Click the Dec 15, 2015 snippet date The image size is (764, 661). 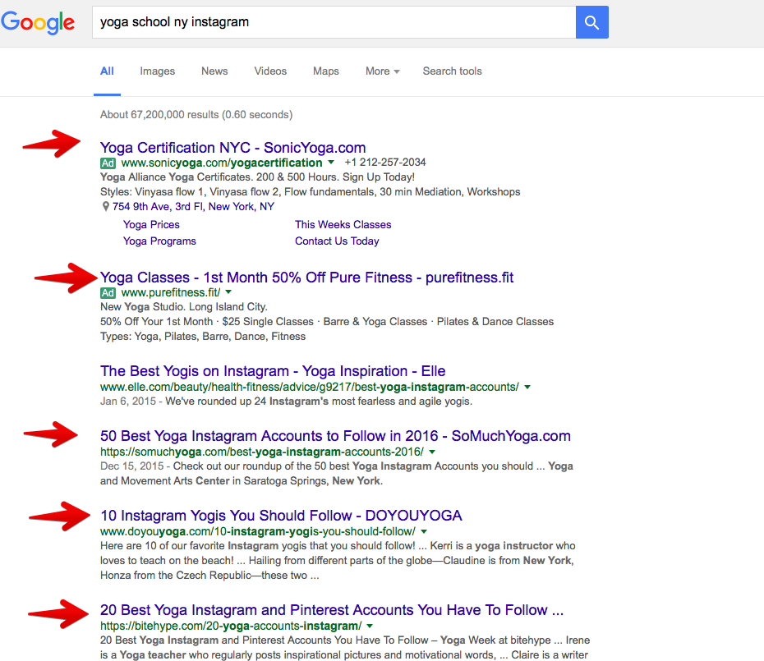131,466
